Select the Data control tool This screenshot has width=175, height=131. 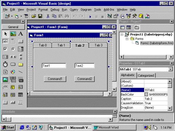click(13, 80)
